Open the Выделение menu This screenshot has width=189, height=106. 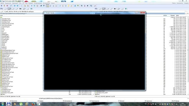8,3
